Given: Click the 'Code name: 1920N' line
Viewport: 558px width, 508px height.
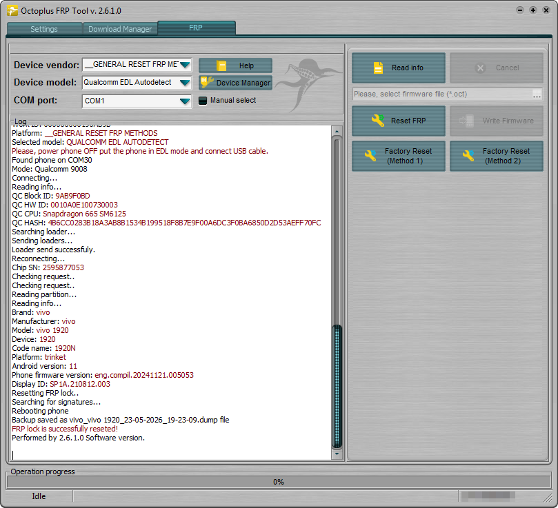Looking at the screenshot, I should (43, 348).
